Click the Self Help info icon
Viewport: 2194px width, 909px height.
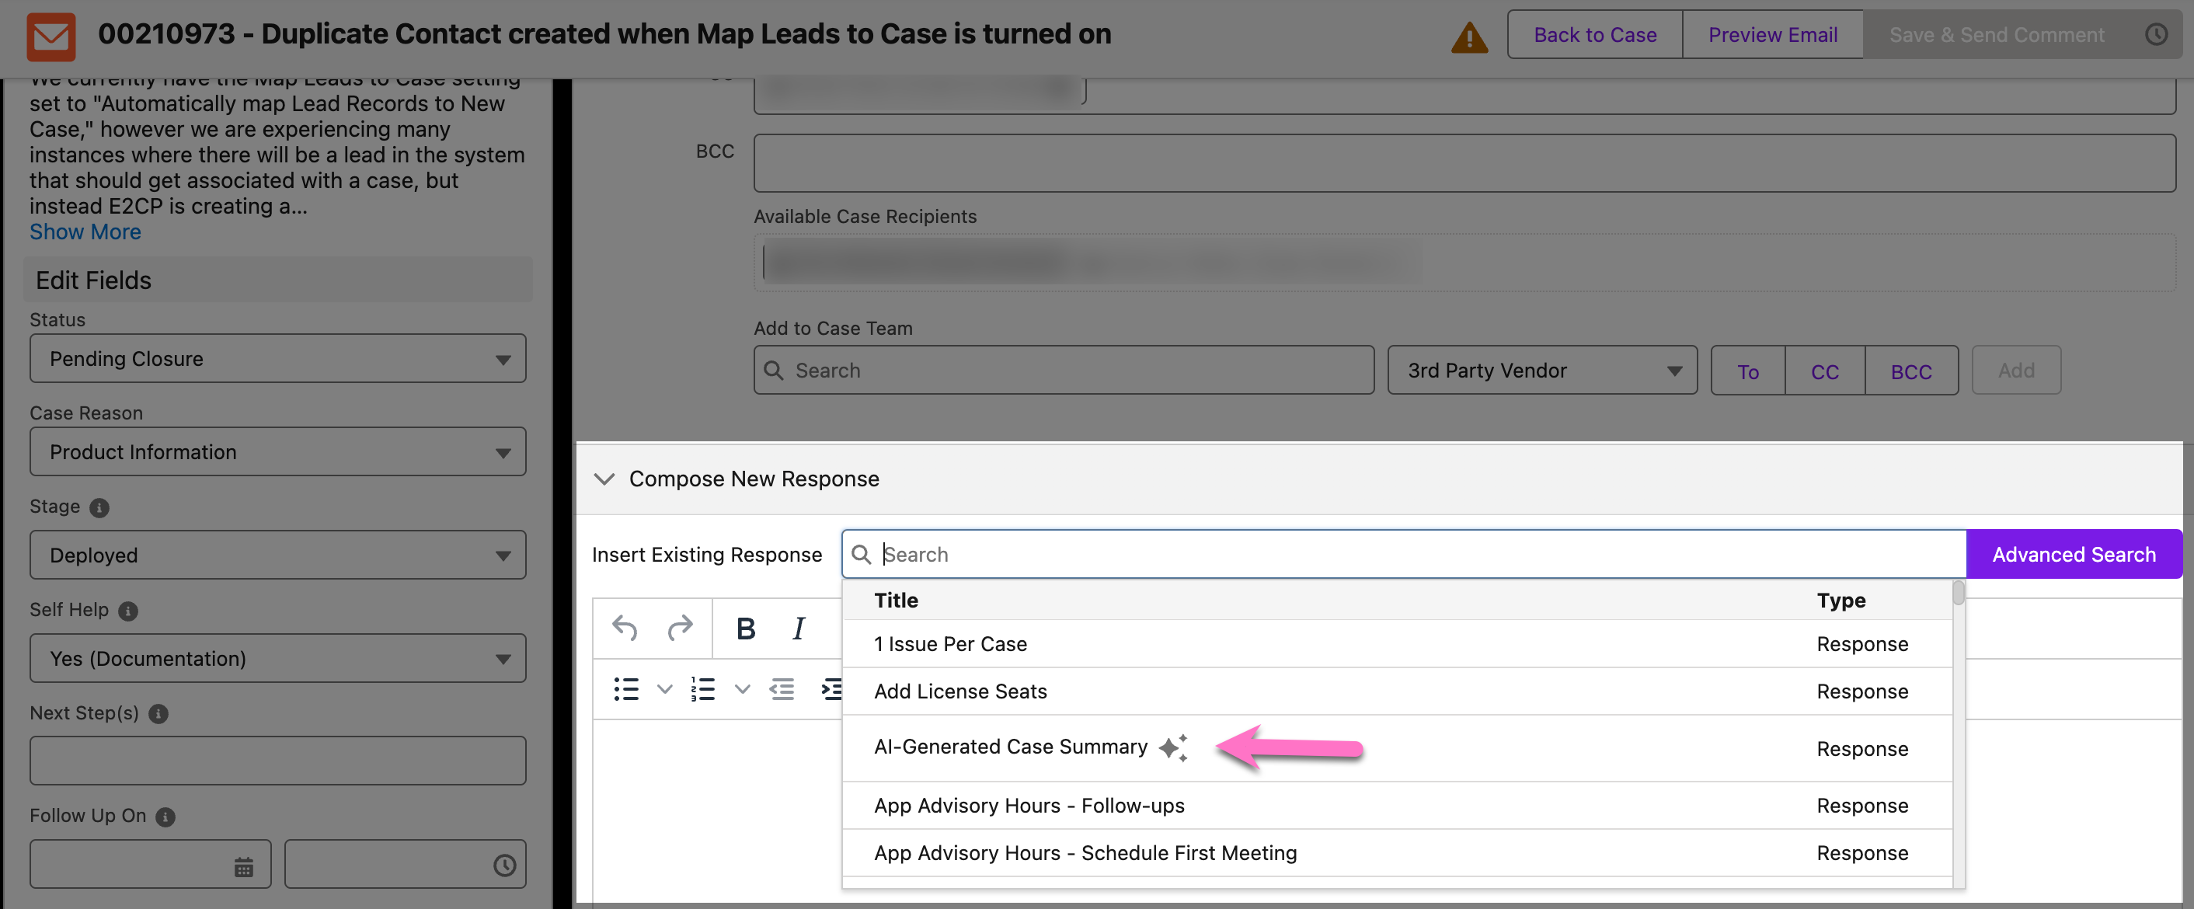[127, 611]
